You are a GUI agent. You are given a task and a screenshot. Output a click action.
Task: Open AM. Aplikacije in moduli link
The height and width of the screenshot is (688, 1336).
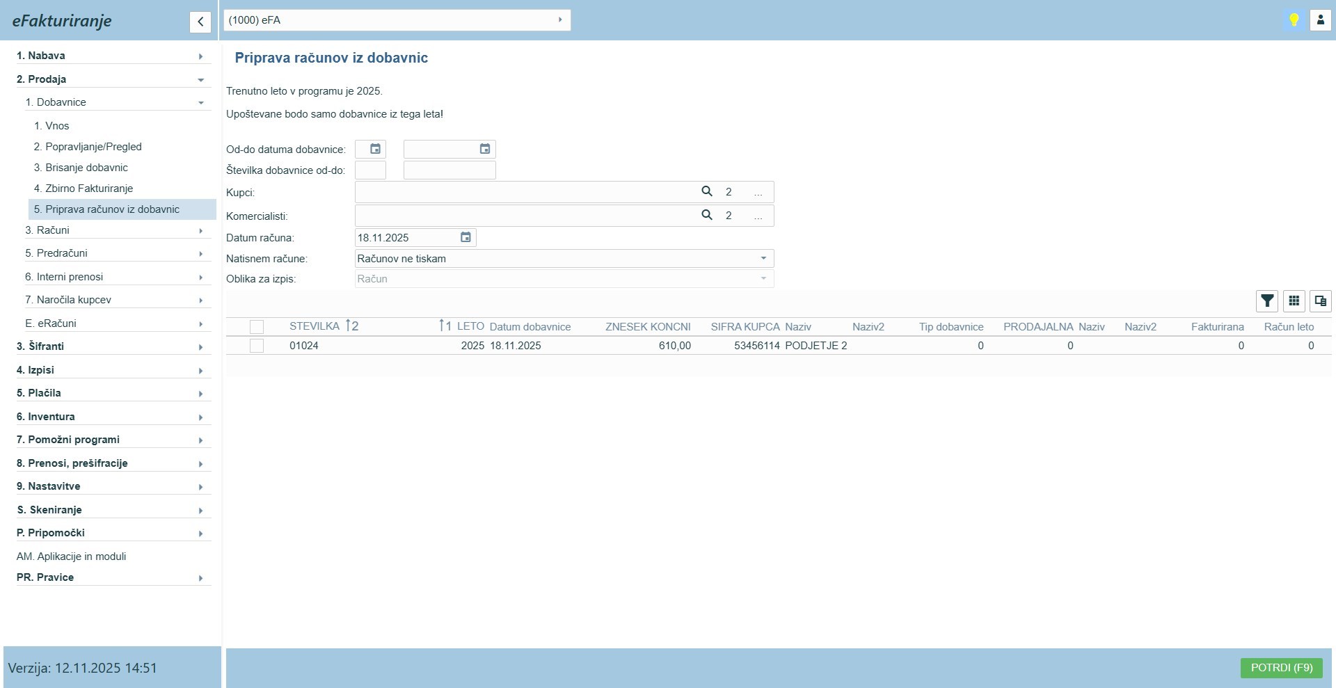pos(72,557)
